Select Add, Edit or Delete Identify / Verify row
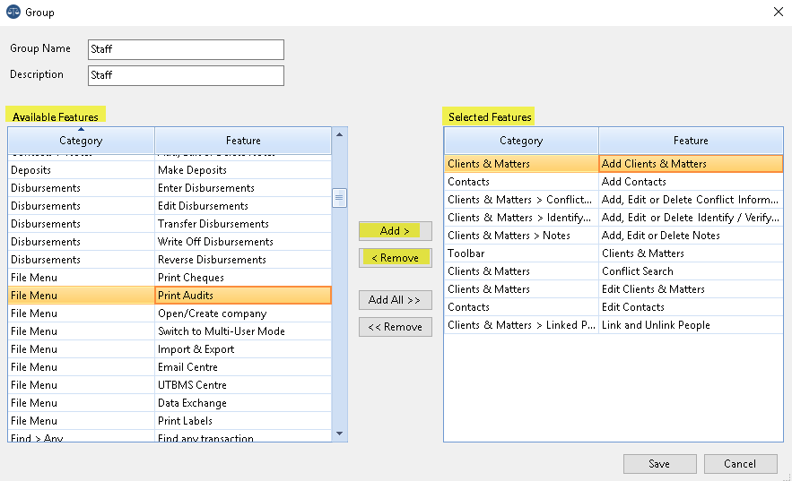 coord(614,218)
